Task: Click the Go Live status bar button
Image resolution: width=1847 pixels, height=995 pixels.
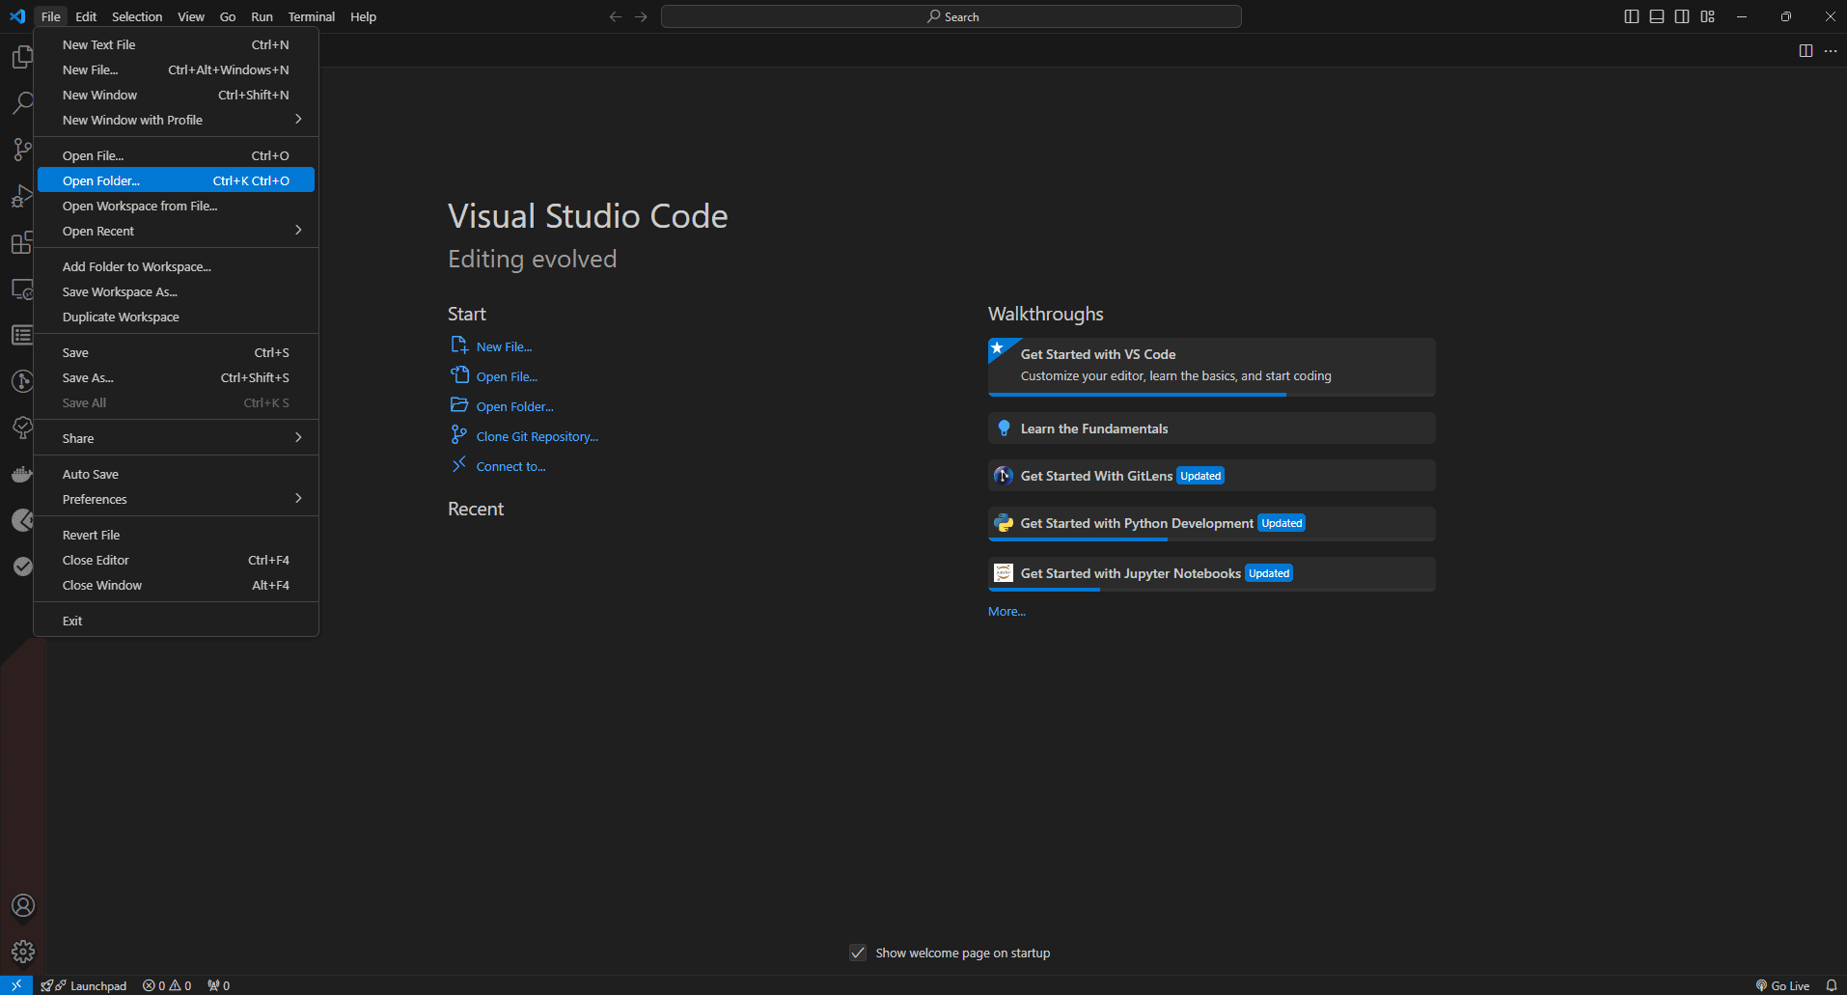Action: [1782, 985]
